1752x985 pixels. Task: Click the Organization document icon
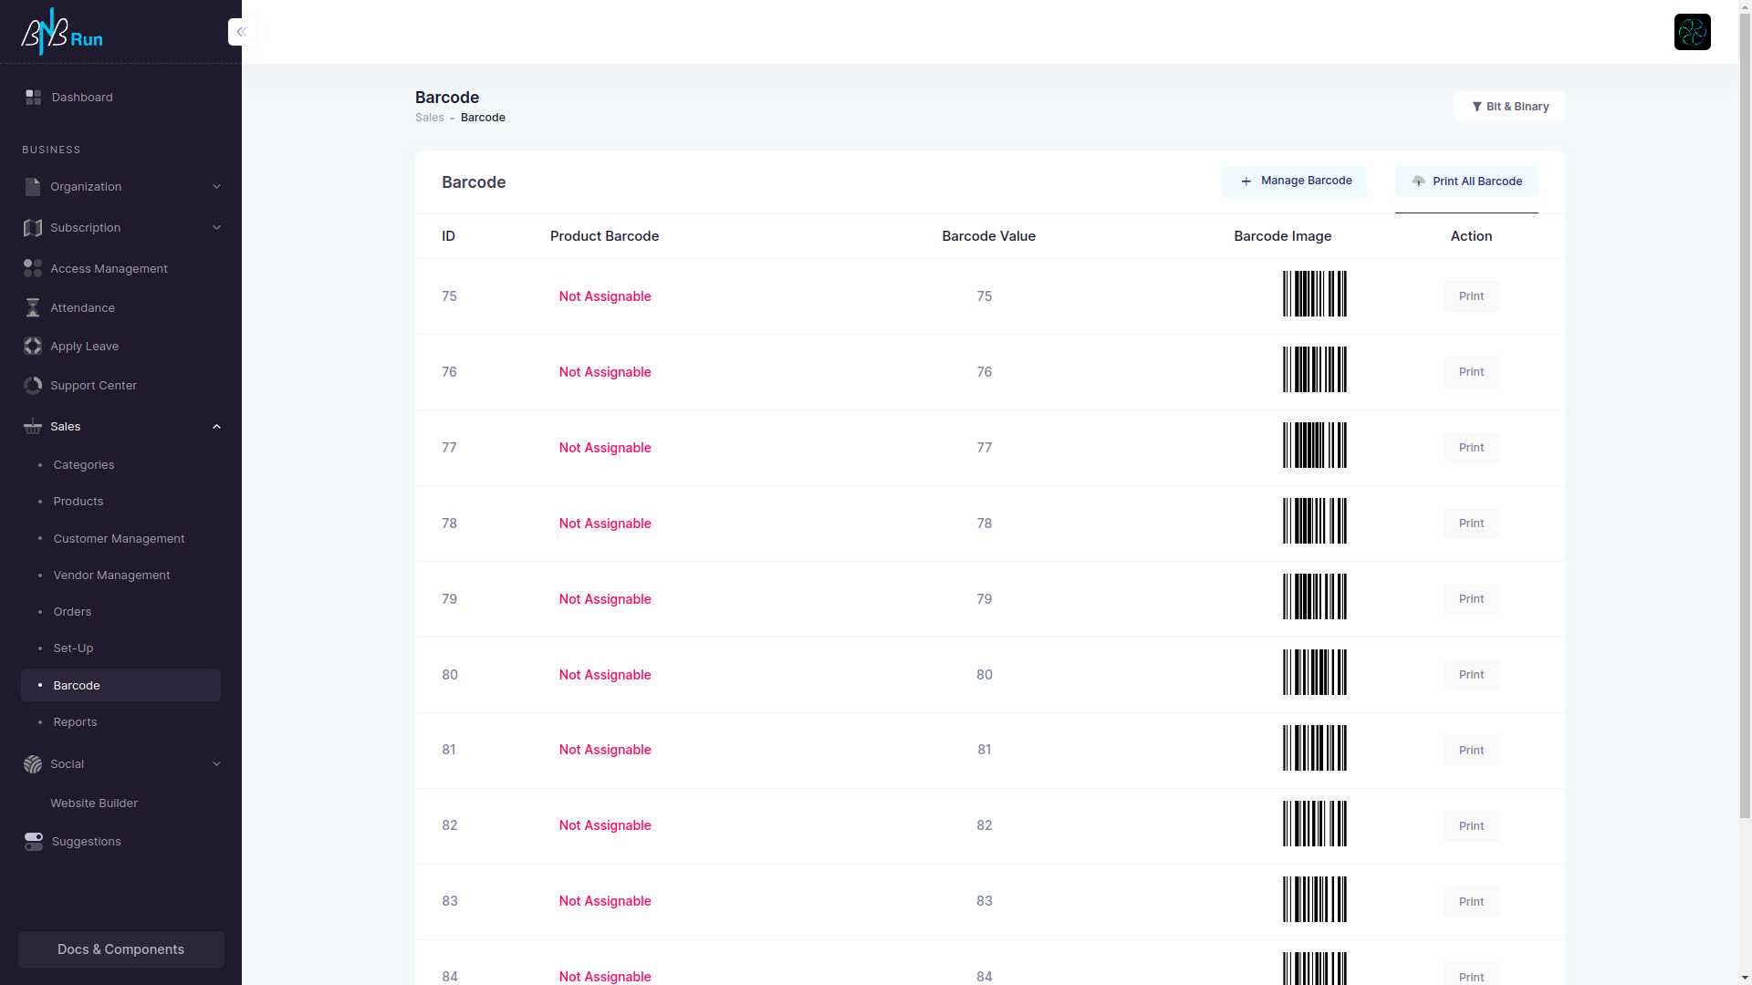(33, 187)
